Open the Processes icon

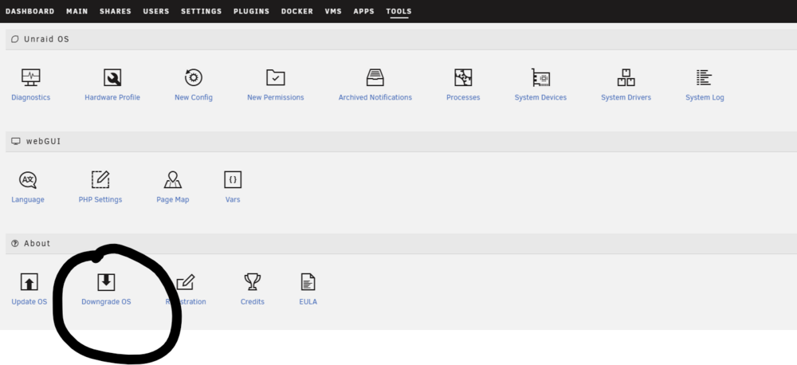click(x=463, y=77)
